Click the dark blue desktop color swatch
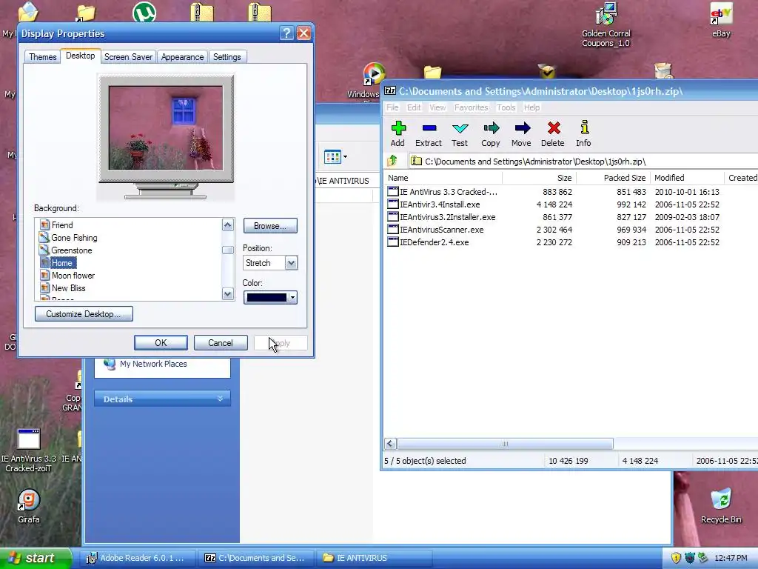This screenshot has width=758, height=569. pos(266,298)
